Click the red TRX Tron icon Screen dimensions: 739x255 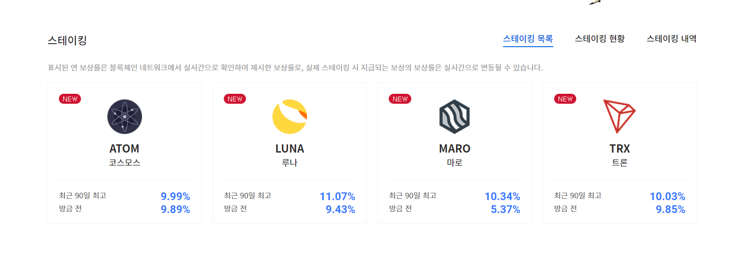tap(620, 117)
